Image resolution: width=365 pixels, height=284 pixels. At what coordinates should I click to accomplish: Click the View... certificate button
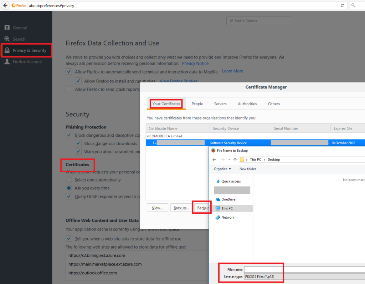point(157,208)
